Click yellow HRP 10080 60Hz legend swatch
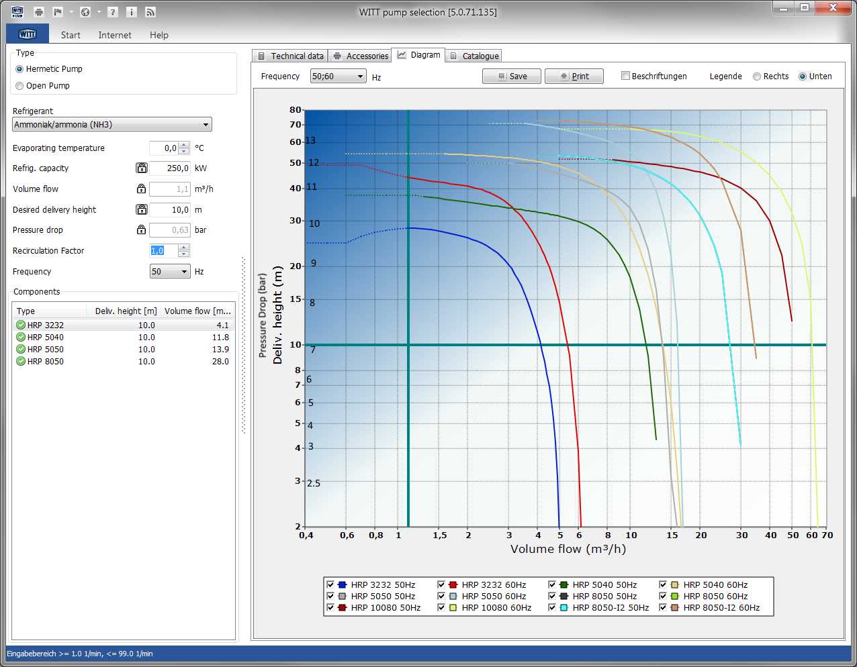 (453, 607)
